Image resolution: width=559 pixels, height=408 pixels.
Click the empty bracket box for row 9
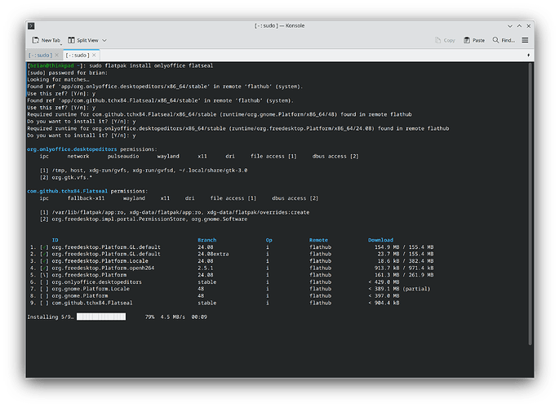coord(44,303)
